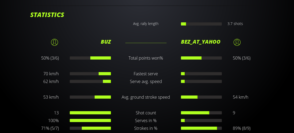This screenshot has width=294, height=133.
Task: Click the STATISTICS heading
Action: (x=47, y=15)
